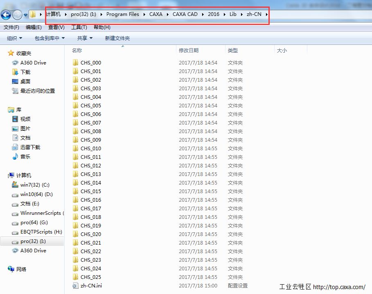Click the 音乐 library icon
This screenshot has height=294, width=372.
[x=15, y=156]
